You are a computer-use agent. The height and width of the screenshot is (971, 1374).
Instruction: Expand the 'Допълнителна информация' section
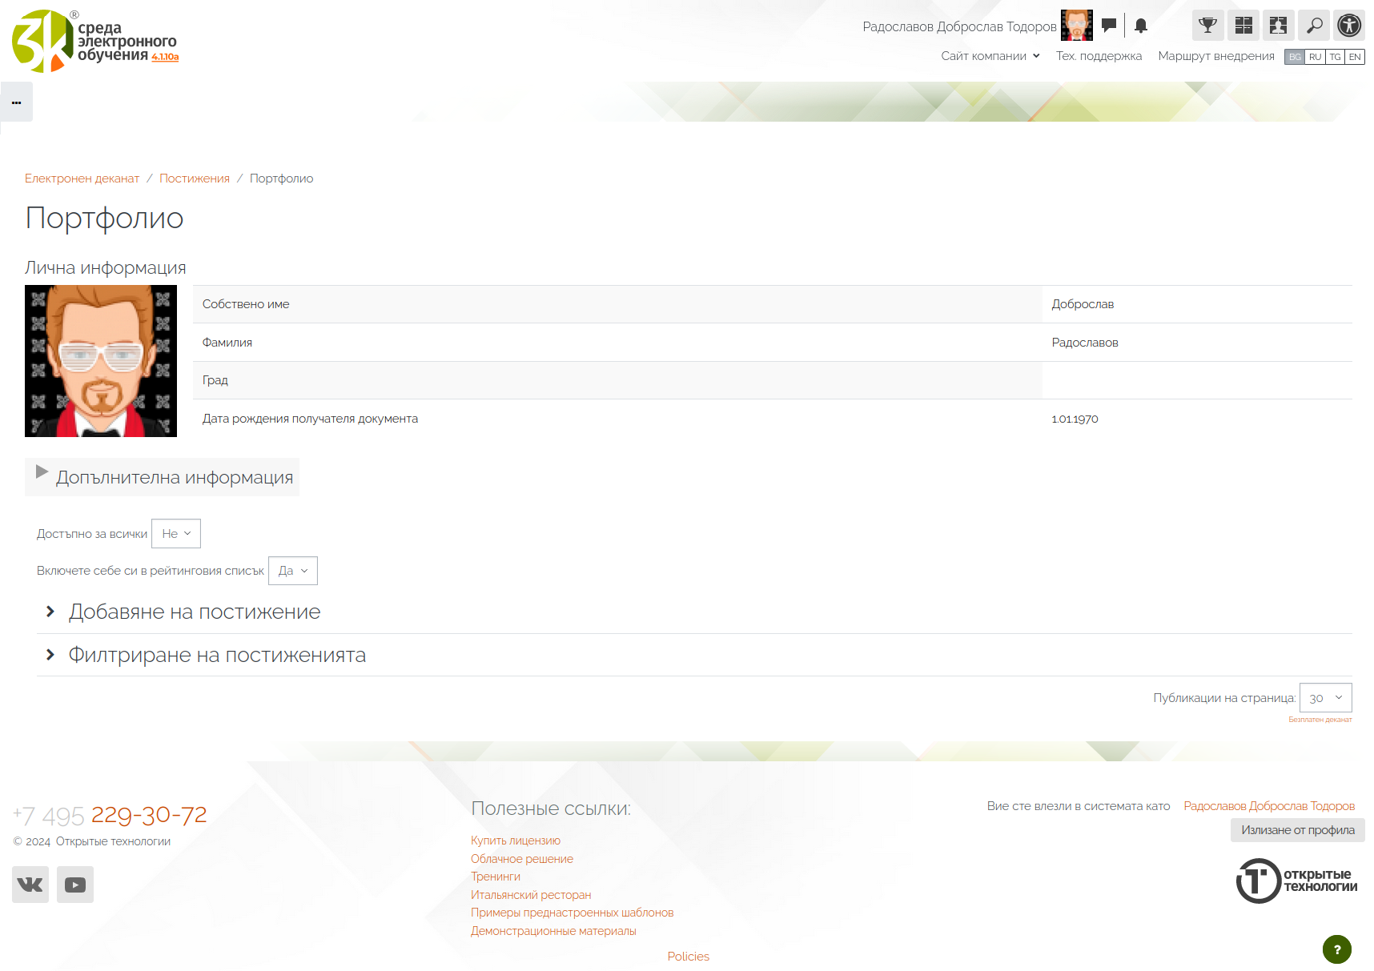[174, 478]
